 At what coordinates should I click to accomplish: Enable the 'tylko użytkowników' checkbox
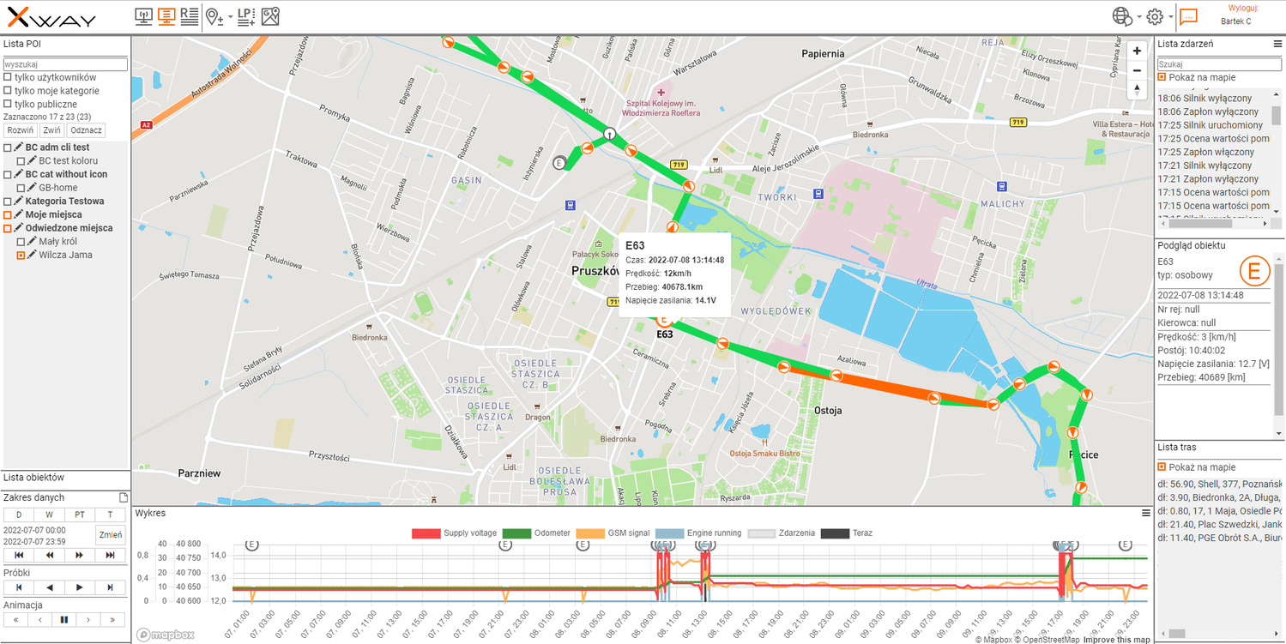pyautogui.click(x=8, y=77)
